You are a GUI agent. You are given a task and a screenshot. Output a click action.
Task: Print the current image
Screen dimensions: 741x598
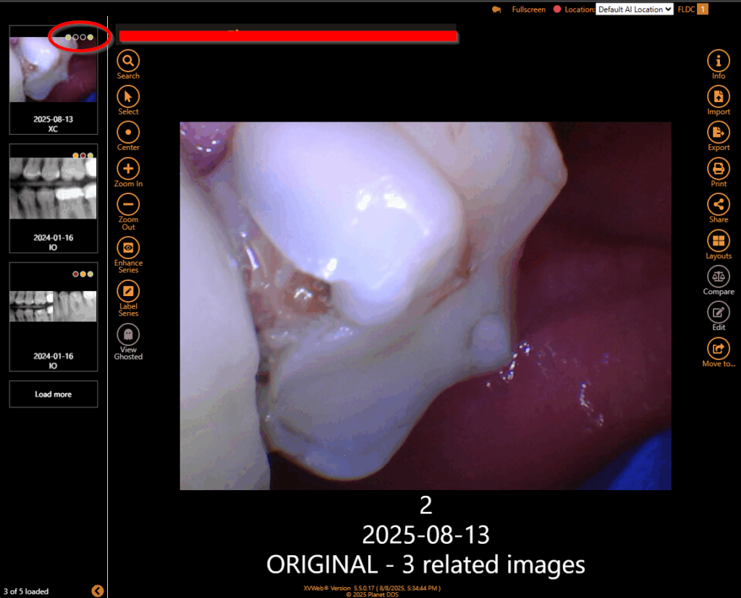[718, 169]
